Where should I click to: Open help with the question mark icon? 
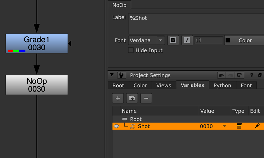(252, 75)
